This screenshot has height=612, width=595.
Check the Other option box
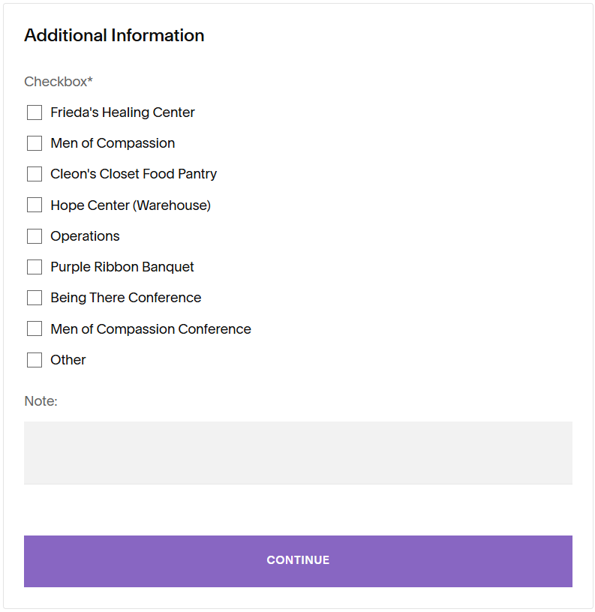[x=35, y=360]
